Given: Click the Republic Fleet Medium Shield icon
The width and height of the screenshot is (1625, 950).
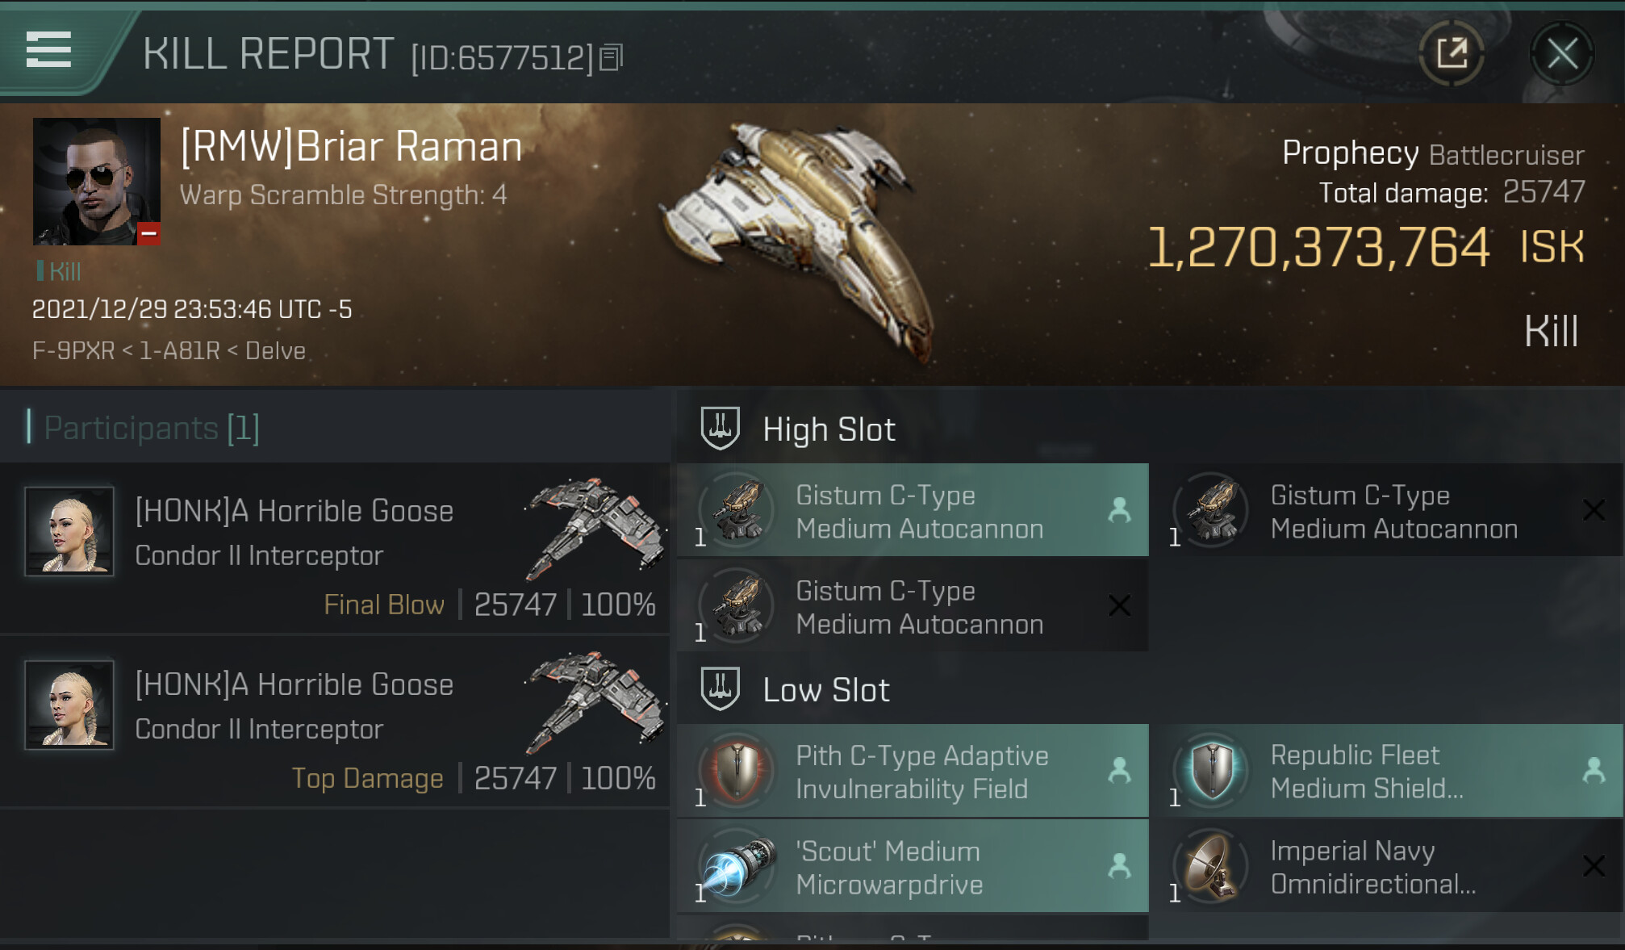Looking at the screenshot, I should click(x=1212, y=771).
